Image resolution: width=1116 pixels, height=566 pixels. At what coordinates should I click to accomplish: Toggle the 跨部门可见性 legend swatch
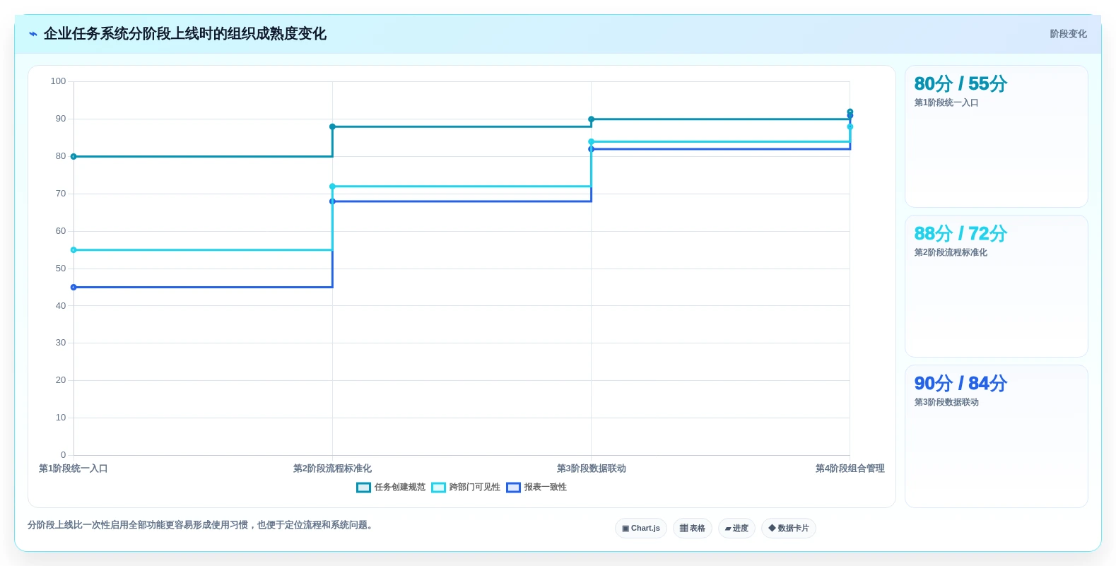coord(438,488)
